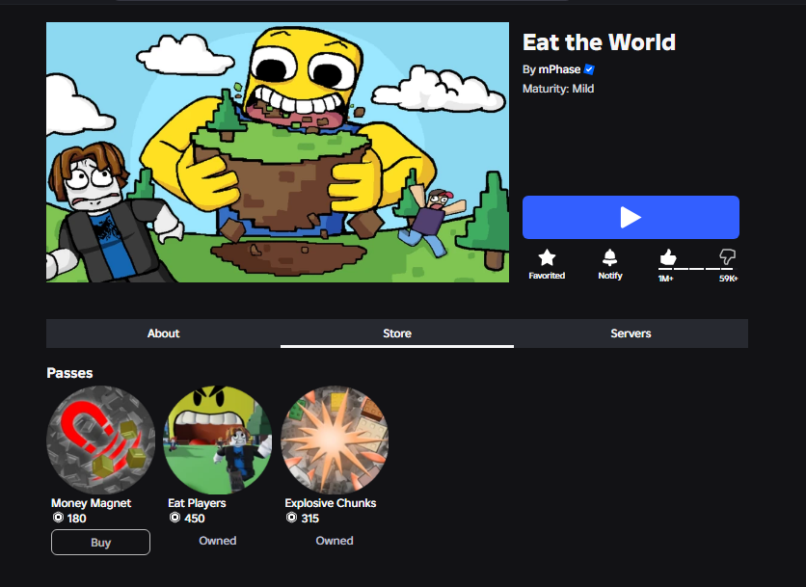Image resolution: width=806 pixels, height=587 pixels.
Task: Click the Explosive Chunks pass name
Action: click(x=331, y=503)
